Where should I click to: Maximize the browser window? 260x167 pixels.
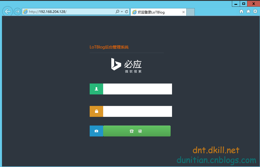pos(243,4)
